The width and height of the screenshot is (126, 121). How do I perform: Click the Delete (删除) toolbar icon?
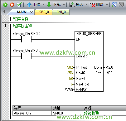(x=92, y=5)
